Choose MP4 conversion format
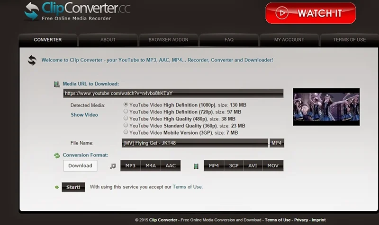379x225 pixels. coord(214,165)
